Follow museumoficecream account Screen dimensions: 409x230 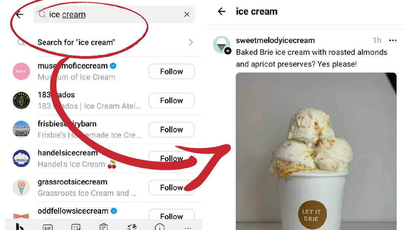click(x=171, y=72)
